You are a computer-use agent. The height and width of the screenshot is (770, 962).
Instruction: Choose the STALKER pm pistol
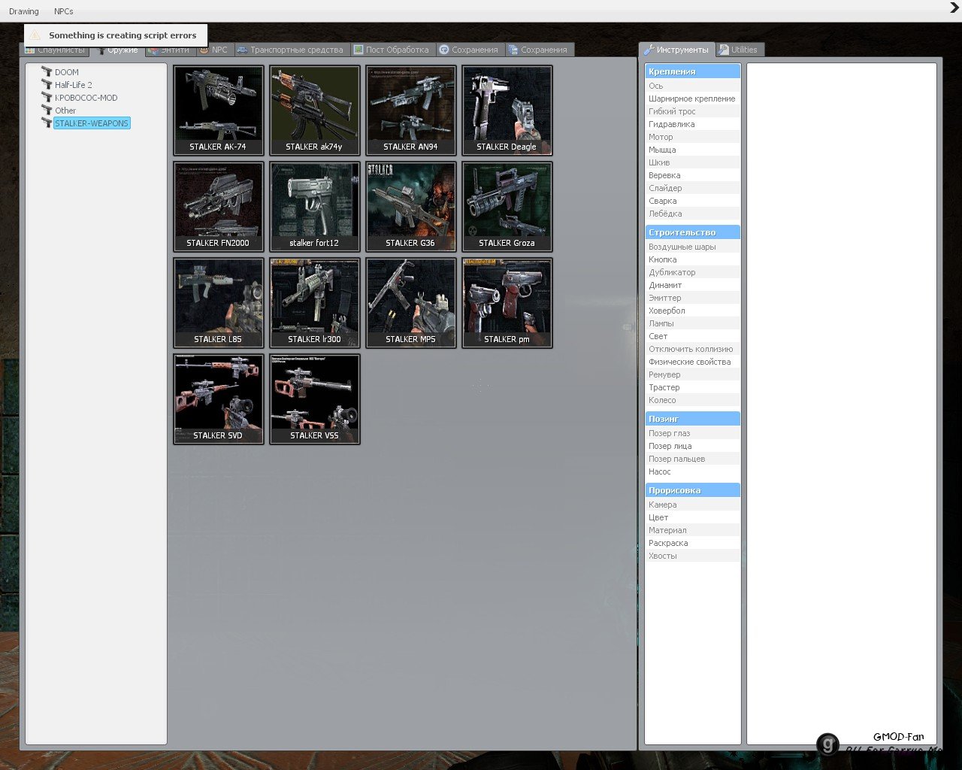[x=507, y=303]
